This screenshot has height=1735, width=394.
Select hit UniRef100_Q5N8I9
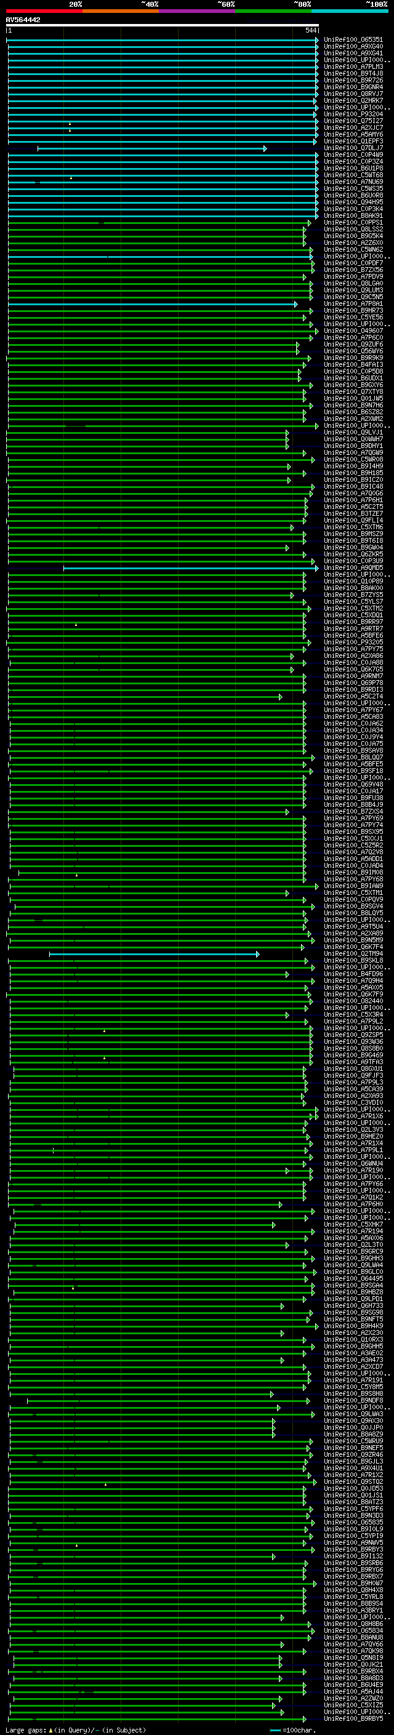tap(353, 1658)
